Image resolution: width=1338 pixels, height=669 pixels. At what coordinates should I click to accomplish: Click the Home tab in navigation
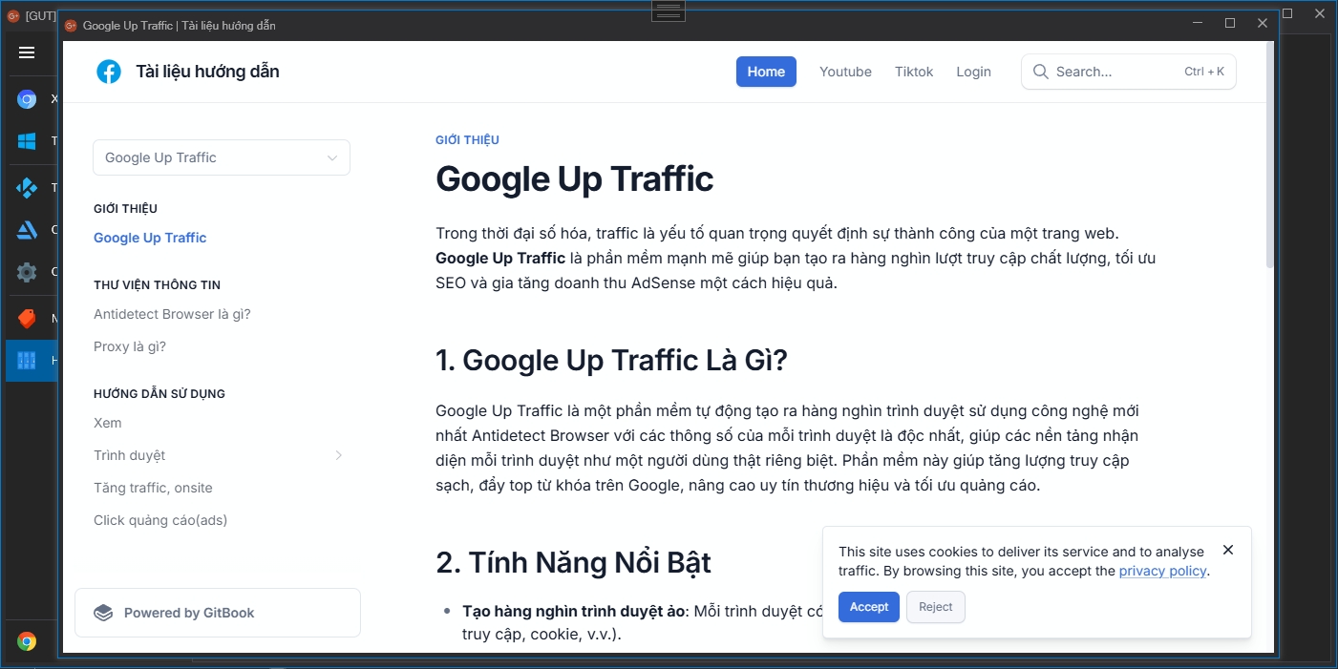pos(766,72)
